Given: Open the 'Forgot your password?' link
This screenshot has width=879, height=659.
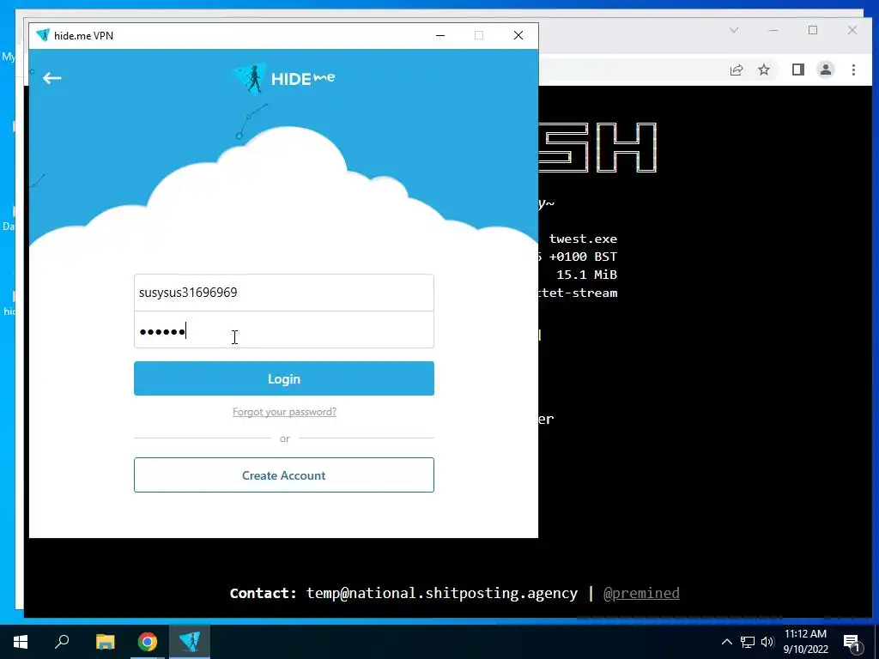Looking at the screenshot, I should (284, 412).
